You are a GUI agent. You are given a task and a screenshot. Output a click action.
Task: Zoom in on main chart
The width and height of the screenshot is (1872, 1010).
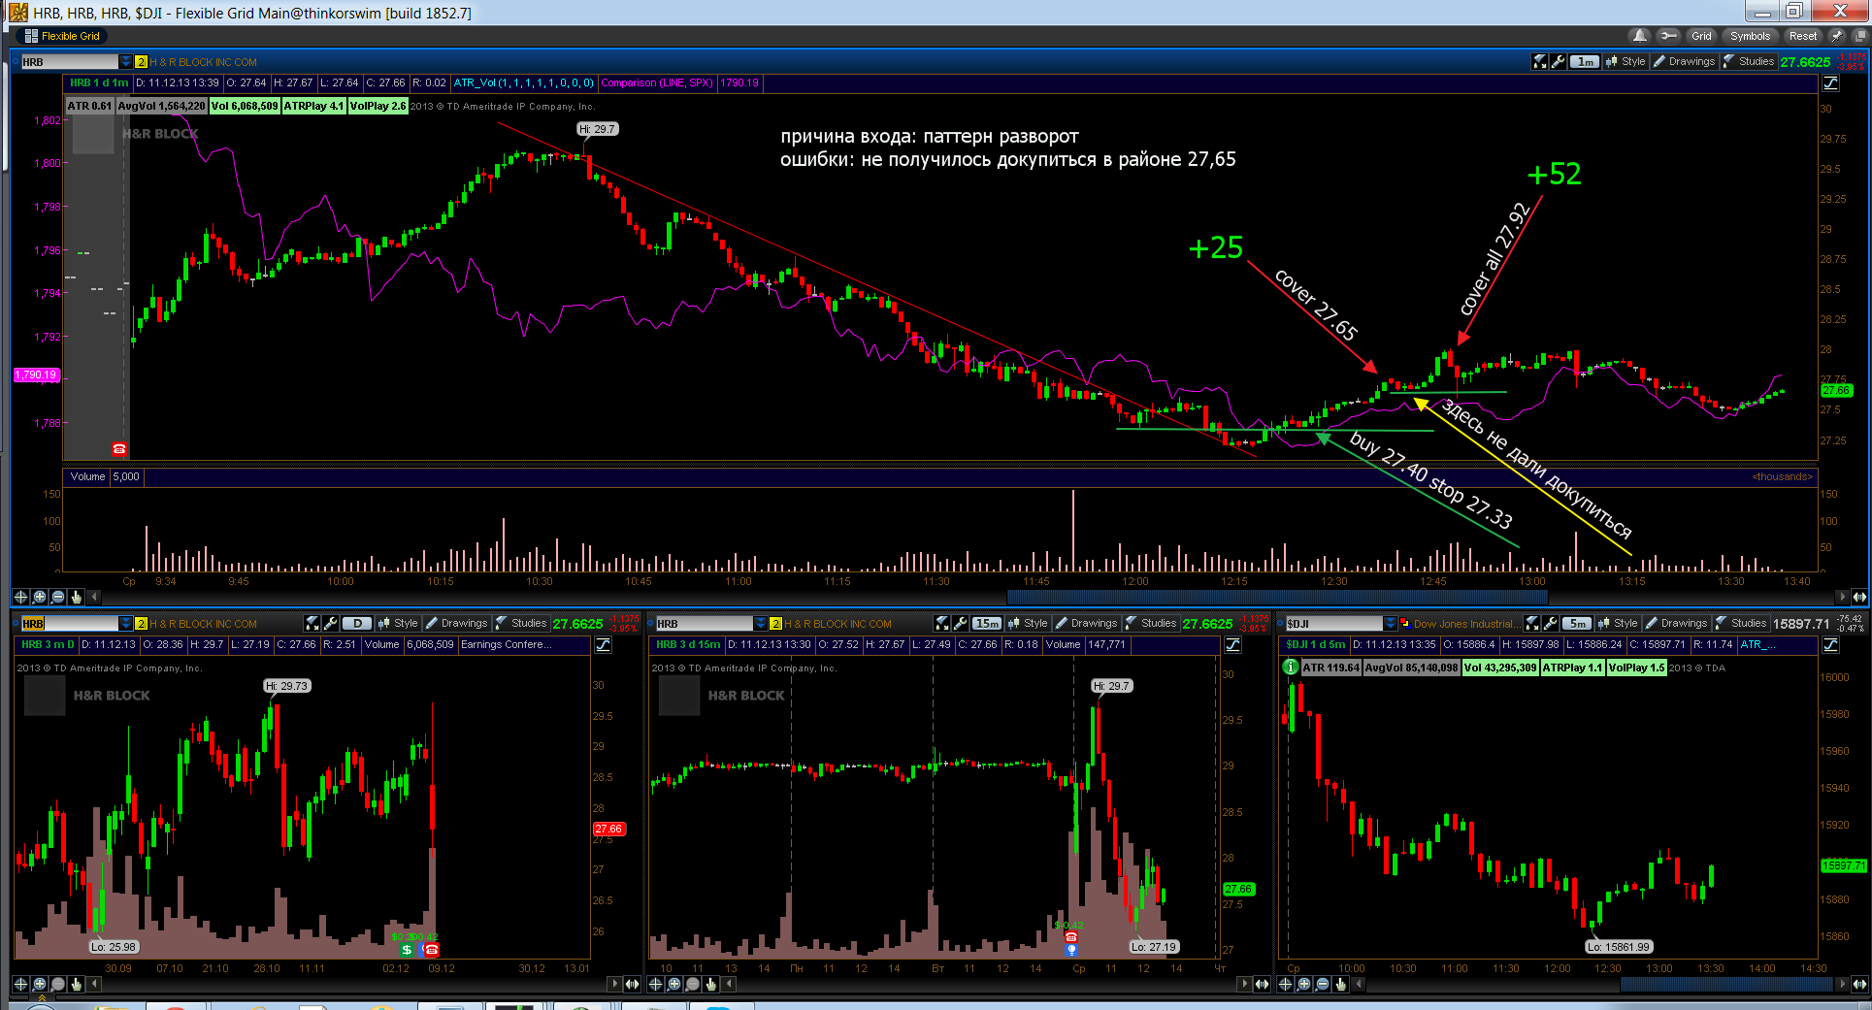40,597
